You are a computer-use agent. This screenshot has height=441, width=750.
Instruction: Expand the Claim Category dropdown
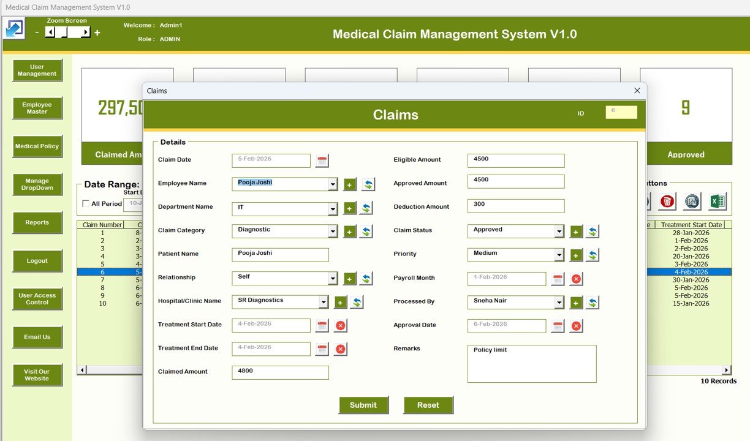tap(333, 232)
